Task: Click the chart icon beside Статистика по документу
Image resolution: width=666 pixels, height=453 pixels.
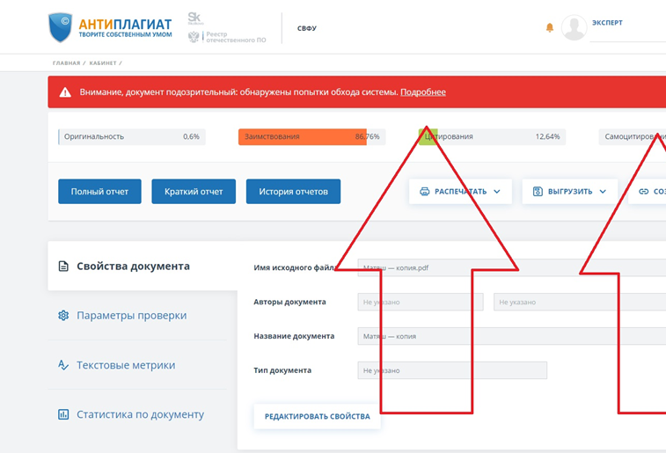Action: click(63, 414)
